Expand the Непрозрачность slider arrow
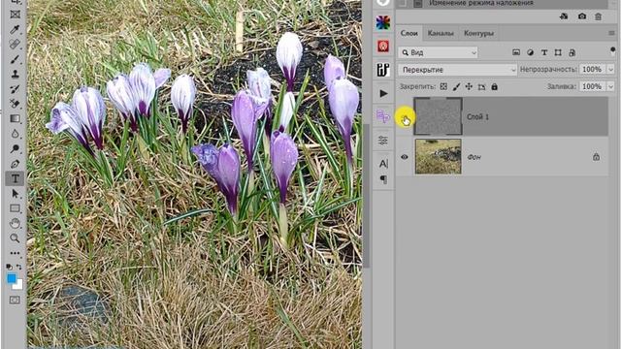Viewport: 621px width, 349px height. [x=610, y=69]
